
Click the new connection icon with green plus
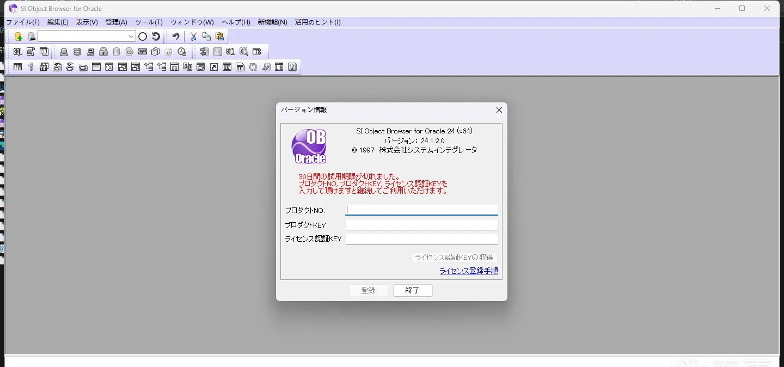pos(19,36)
